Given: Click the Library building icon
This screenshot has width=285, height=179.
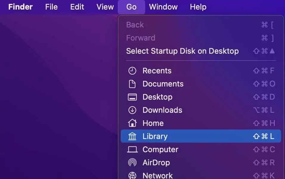Looking at the screenshot, I should coord(132,136).
